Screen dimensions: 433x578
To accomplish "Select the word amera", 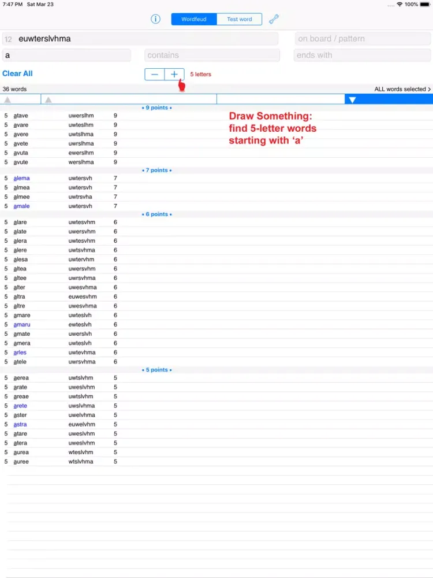I will tap(22, 343).
